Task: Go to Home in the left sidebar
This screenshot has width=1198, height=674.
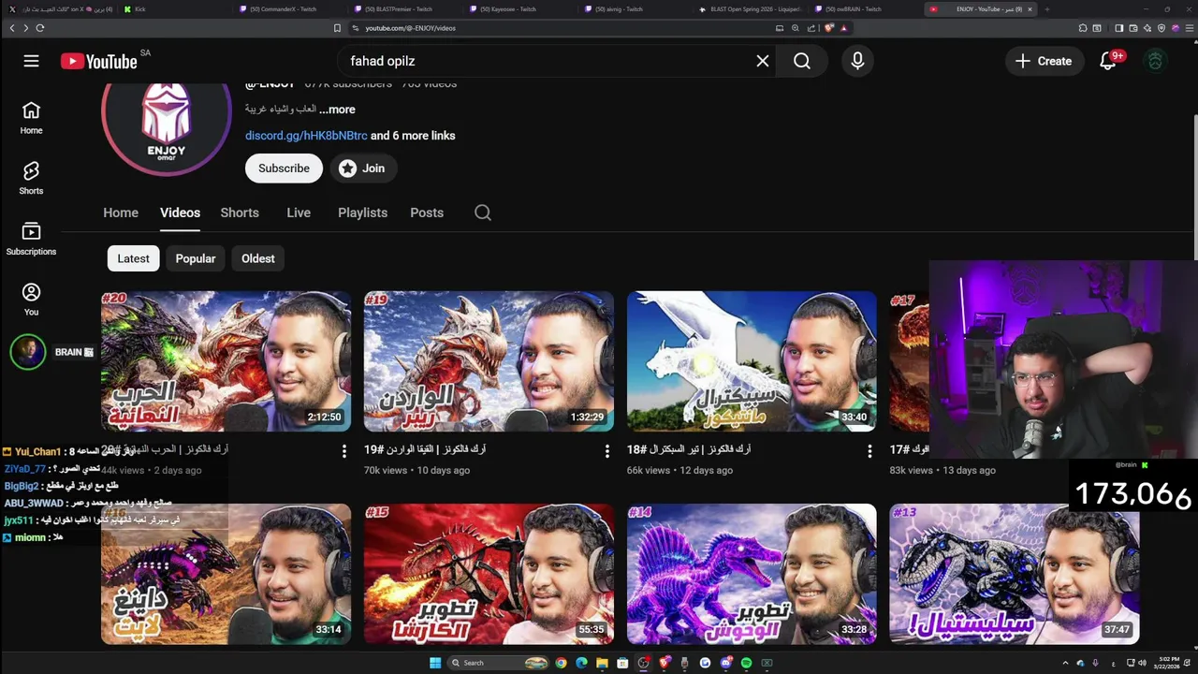Action: pyautogui.click(x=31, y=118)
